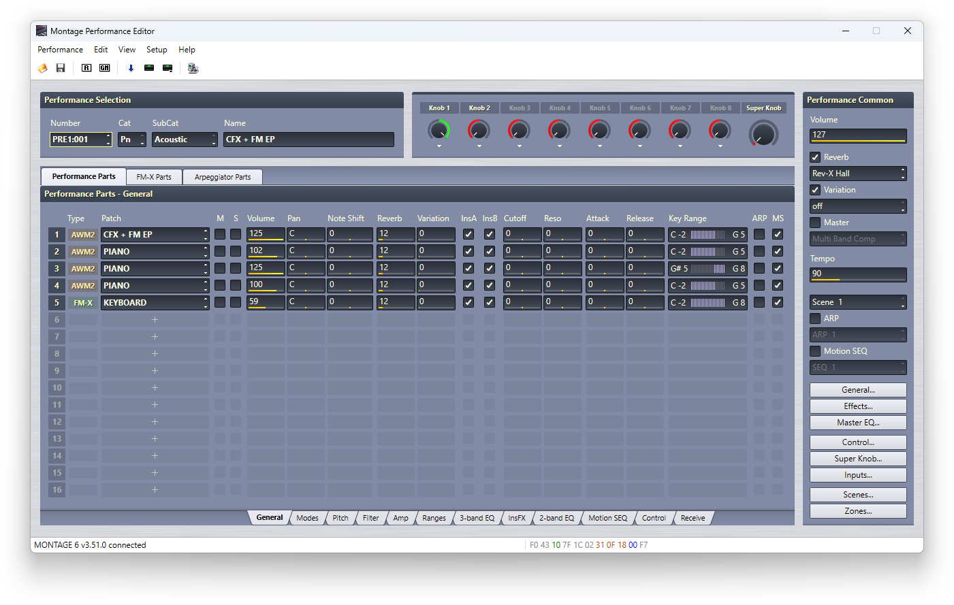Enable ARP checkbox in Performance Common
Viewport: 954px width, 605px height.
[815, 318]
